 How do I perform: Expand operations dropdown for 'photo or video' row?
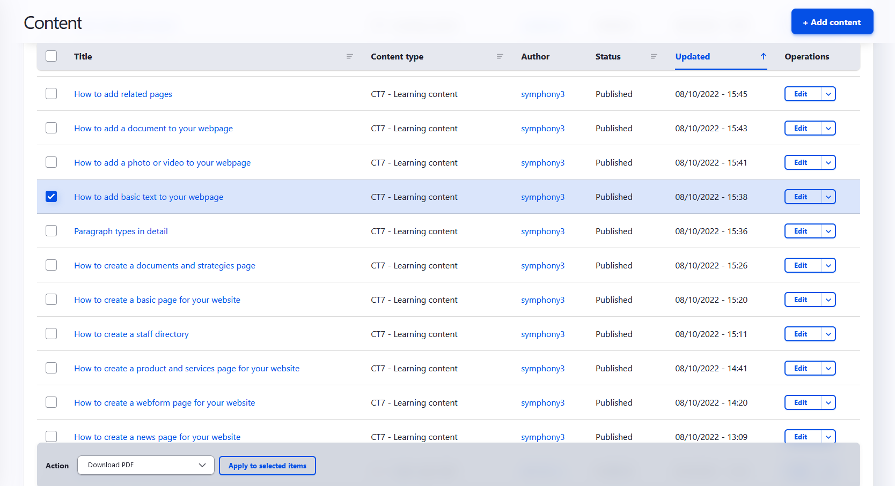coord(828,162)
